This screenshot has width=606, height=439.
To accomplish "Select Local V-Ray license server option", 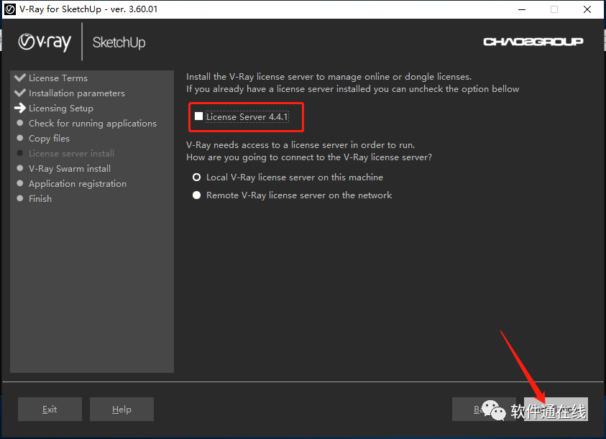I will click(197, 177).
